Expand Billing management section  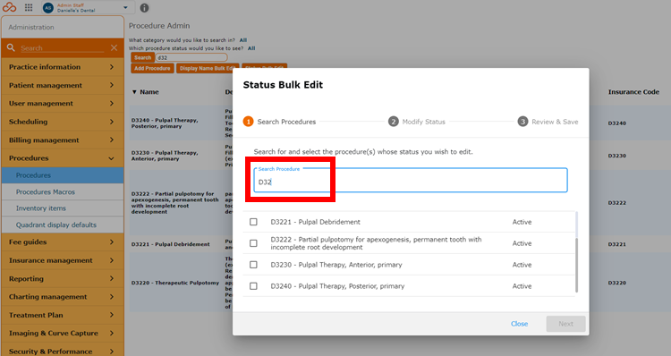(63, 140)
